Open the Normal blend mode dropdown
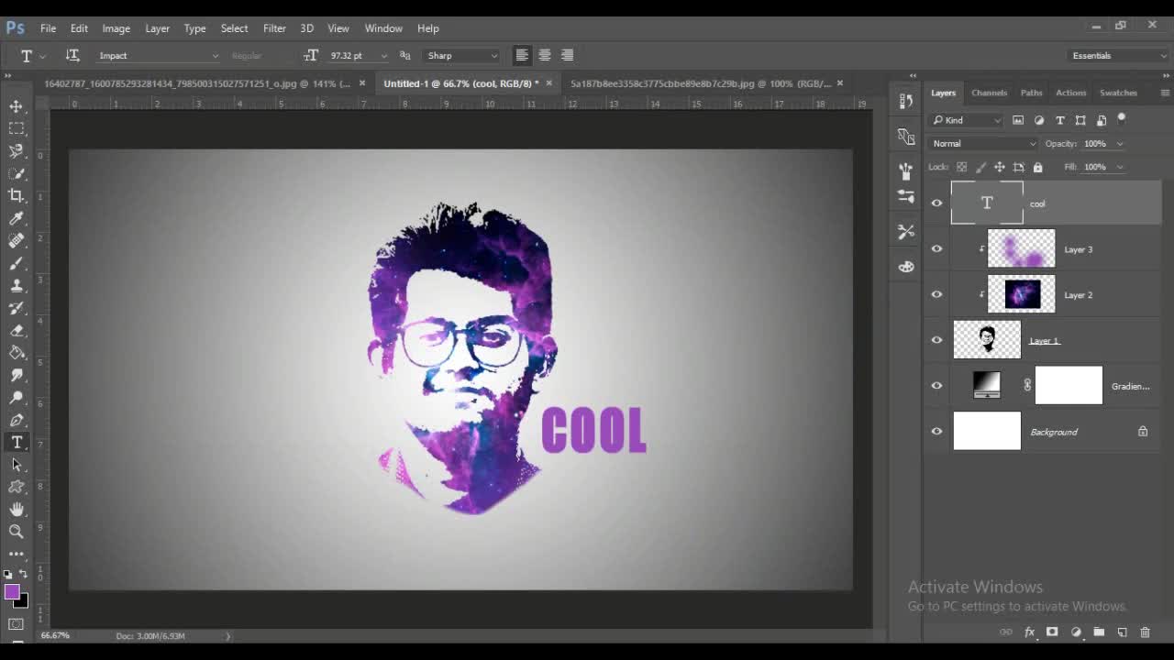Screen dimensions: 1174x660 (x=983, y=144)
